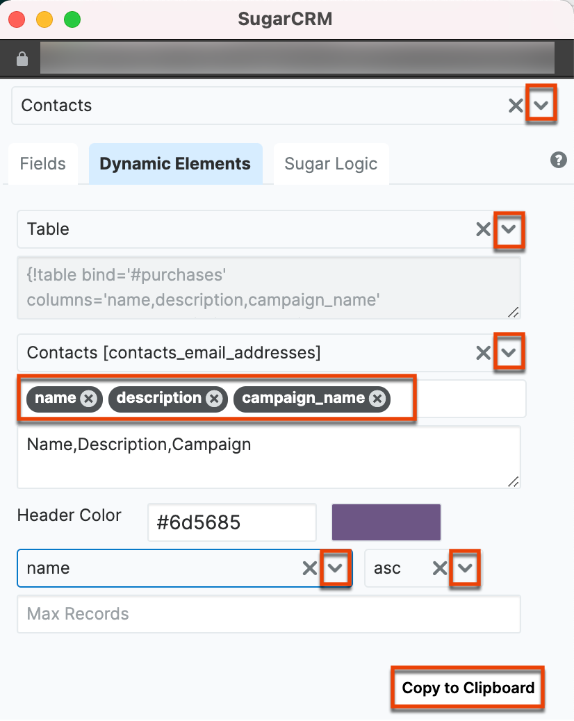574x721 pixels.
Task: Click the Copy to Clipboard button
Action: [467, 688]
